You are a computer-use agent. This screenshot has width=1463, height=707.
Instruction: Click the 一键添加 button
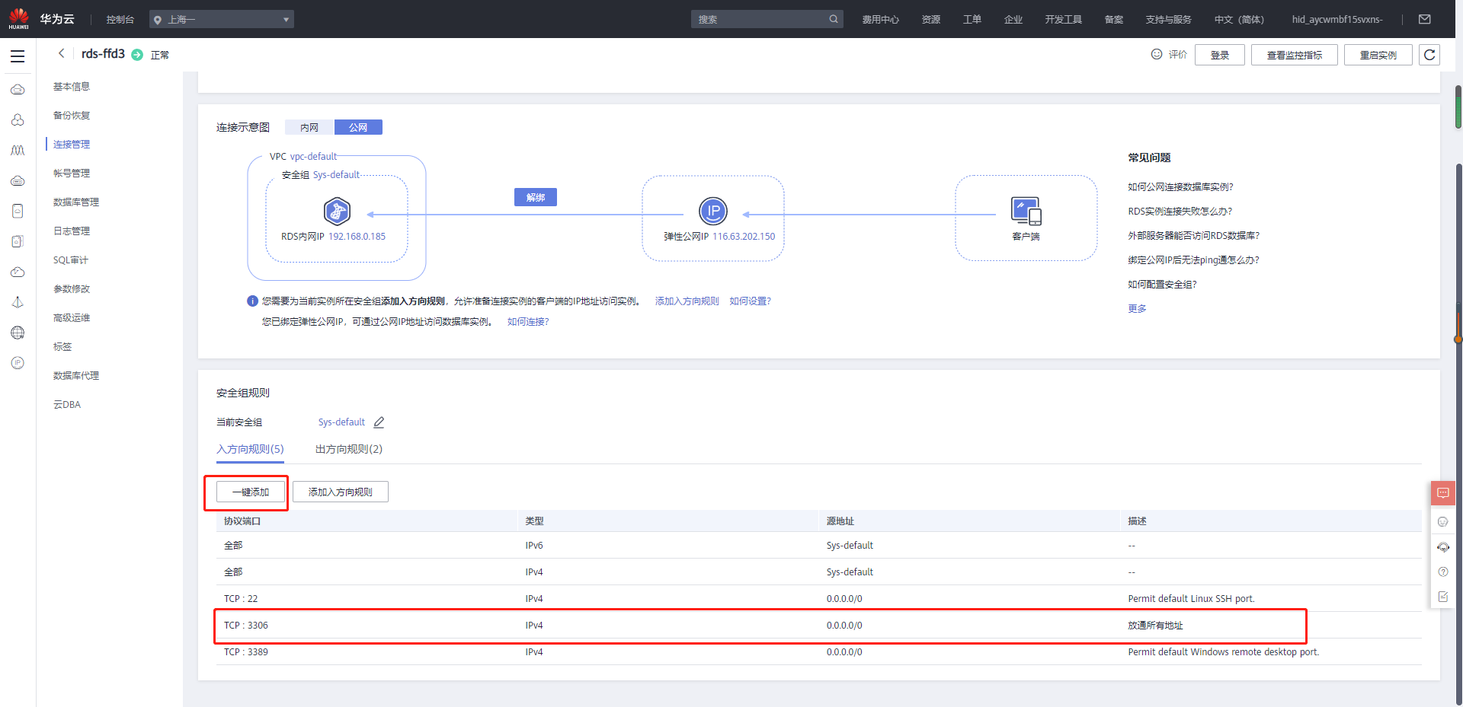pyautogui.click(x=251, y=492)
